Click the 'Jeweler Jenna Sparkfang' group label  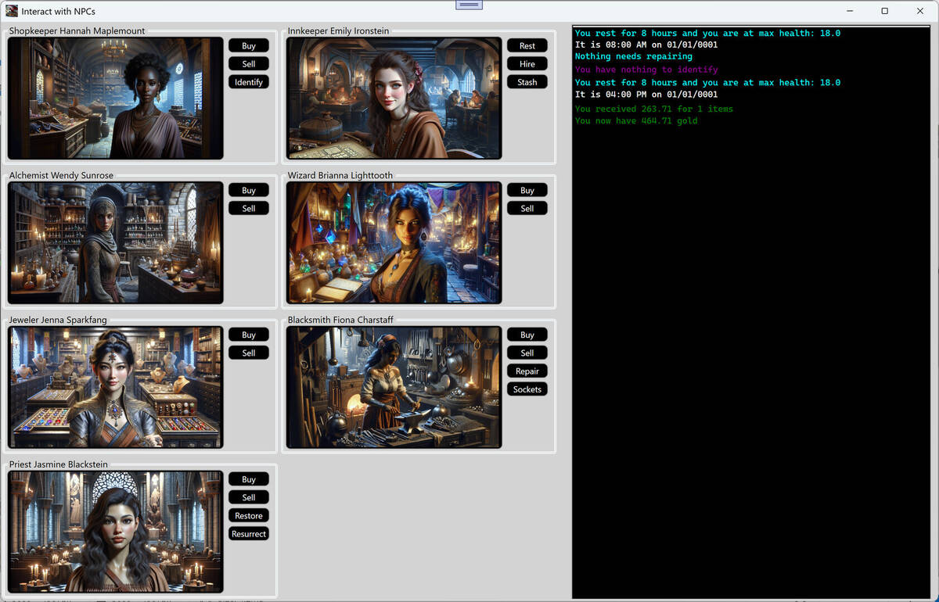click(58, 321)
